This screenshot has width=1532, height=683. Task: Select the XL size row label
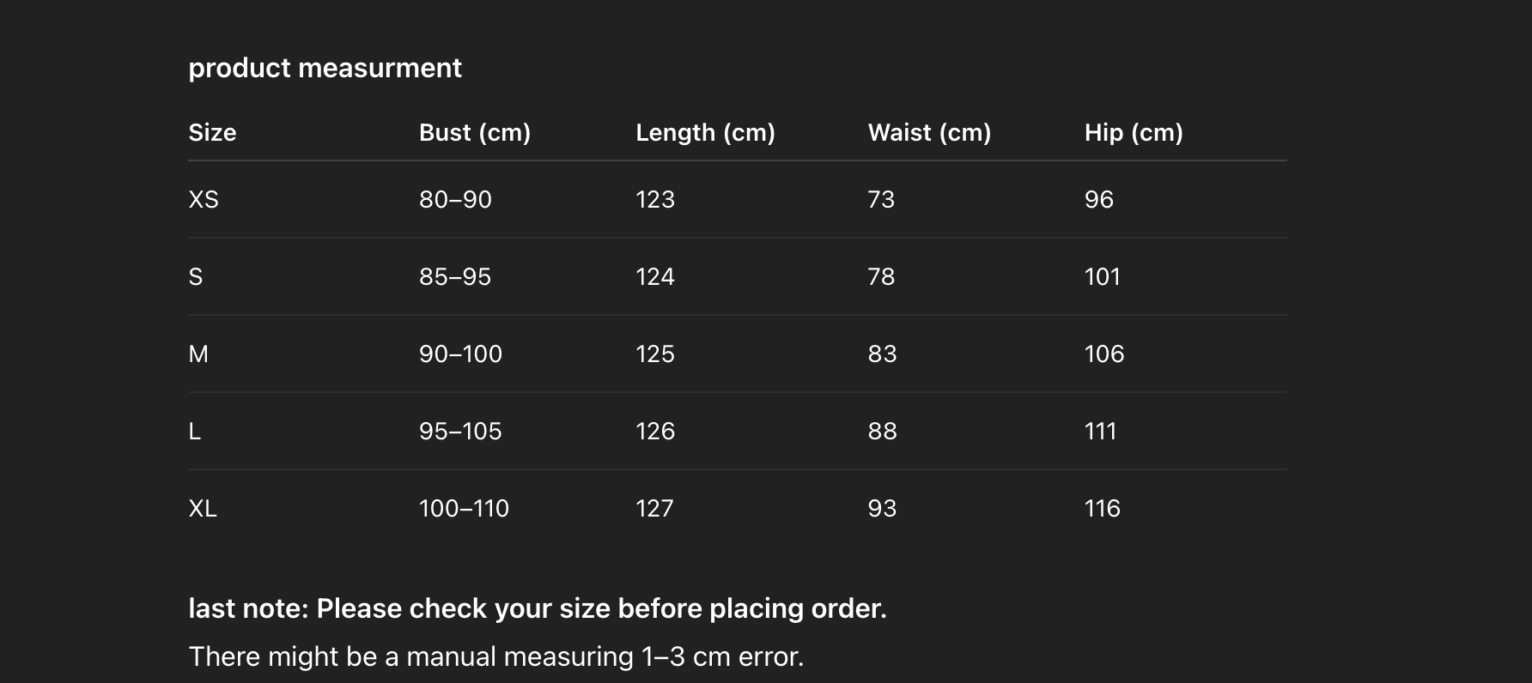(203, 508)
